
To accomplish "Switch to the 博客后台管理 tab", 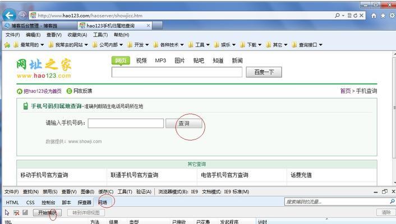I will (39, 25).
